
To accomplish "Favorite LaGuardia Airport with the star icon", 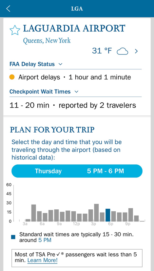I will point(15,30).
